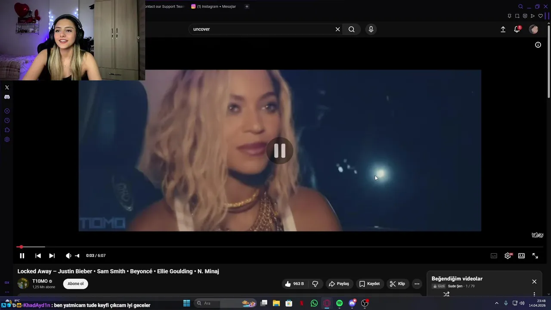Image resolution: width=551 pixels, height=310 pixels.
Task: Switch to theater mode
Action: 521,256
